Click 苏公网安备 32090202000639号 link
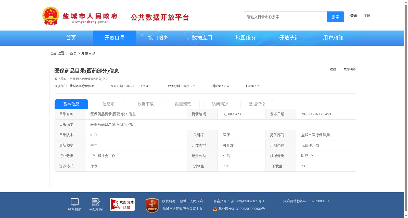 [x=241, y=209]
